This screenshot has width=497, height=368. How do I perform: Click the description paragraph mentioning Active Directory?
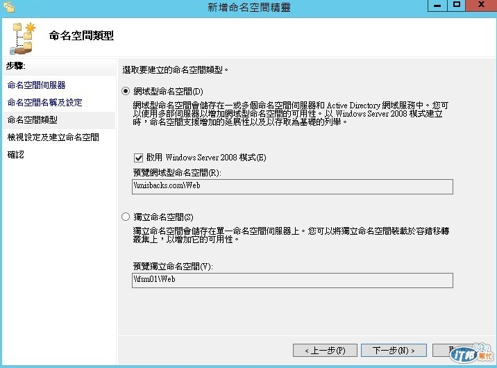[x=291, y=113]
